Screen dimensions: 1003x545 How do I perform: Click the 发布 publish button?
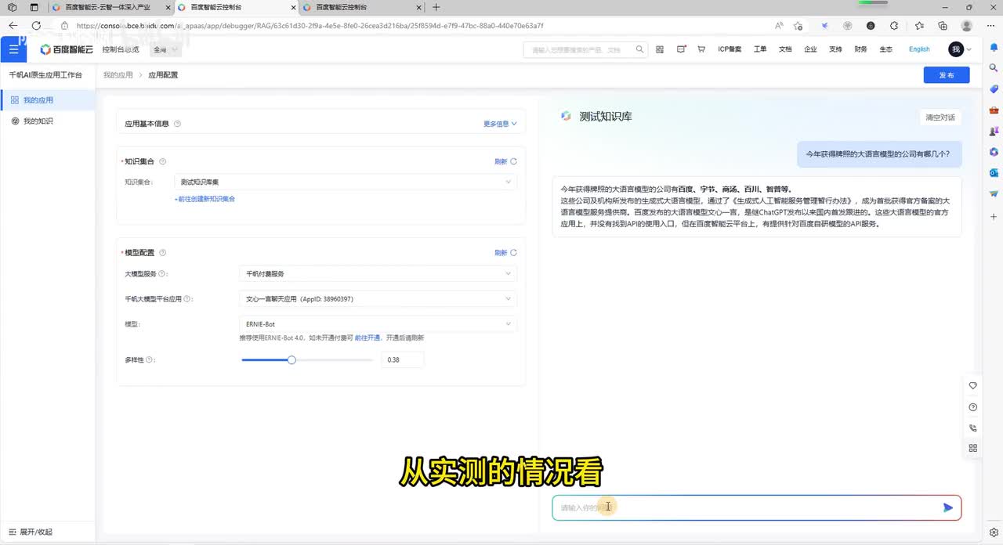[946, 75]
